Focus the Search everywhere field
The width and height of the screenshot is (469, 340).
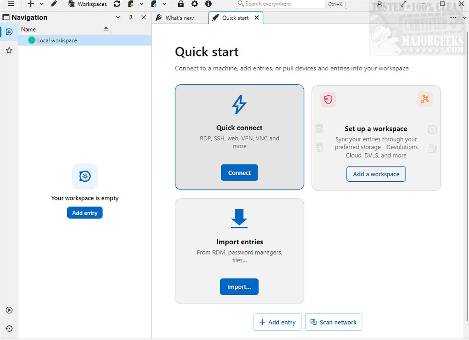pyautogui.click(x=292, y=4)
